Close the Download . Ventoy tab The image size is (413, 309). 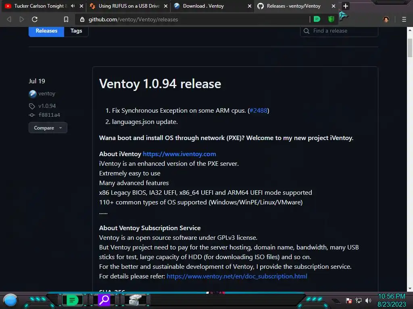[x=249, y=6]
